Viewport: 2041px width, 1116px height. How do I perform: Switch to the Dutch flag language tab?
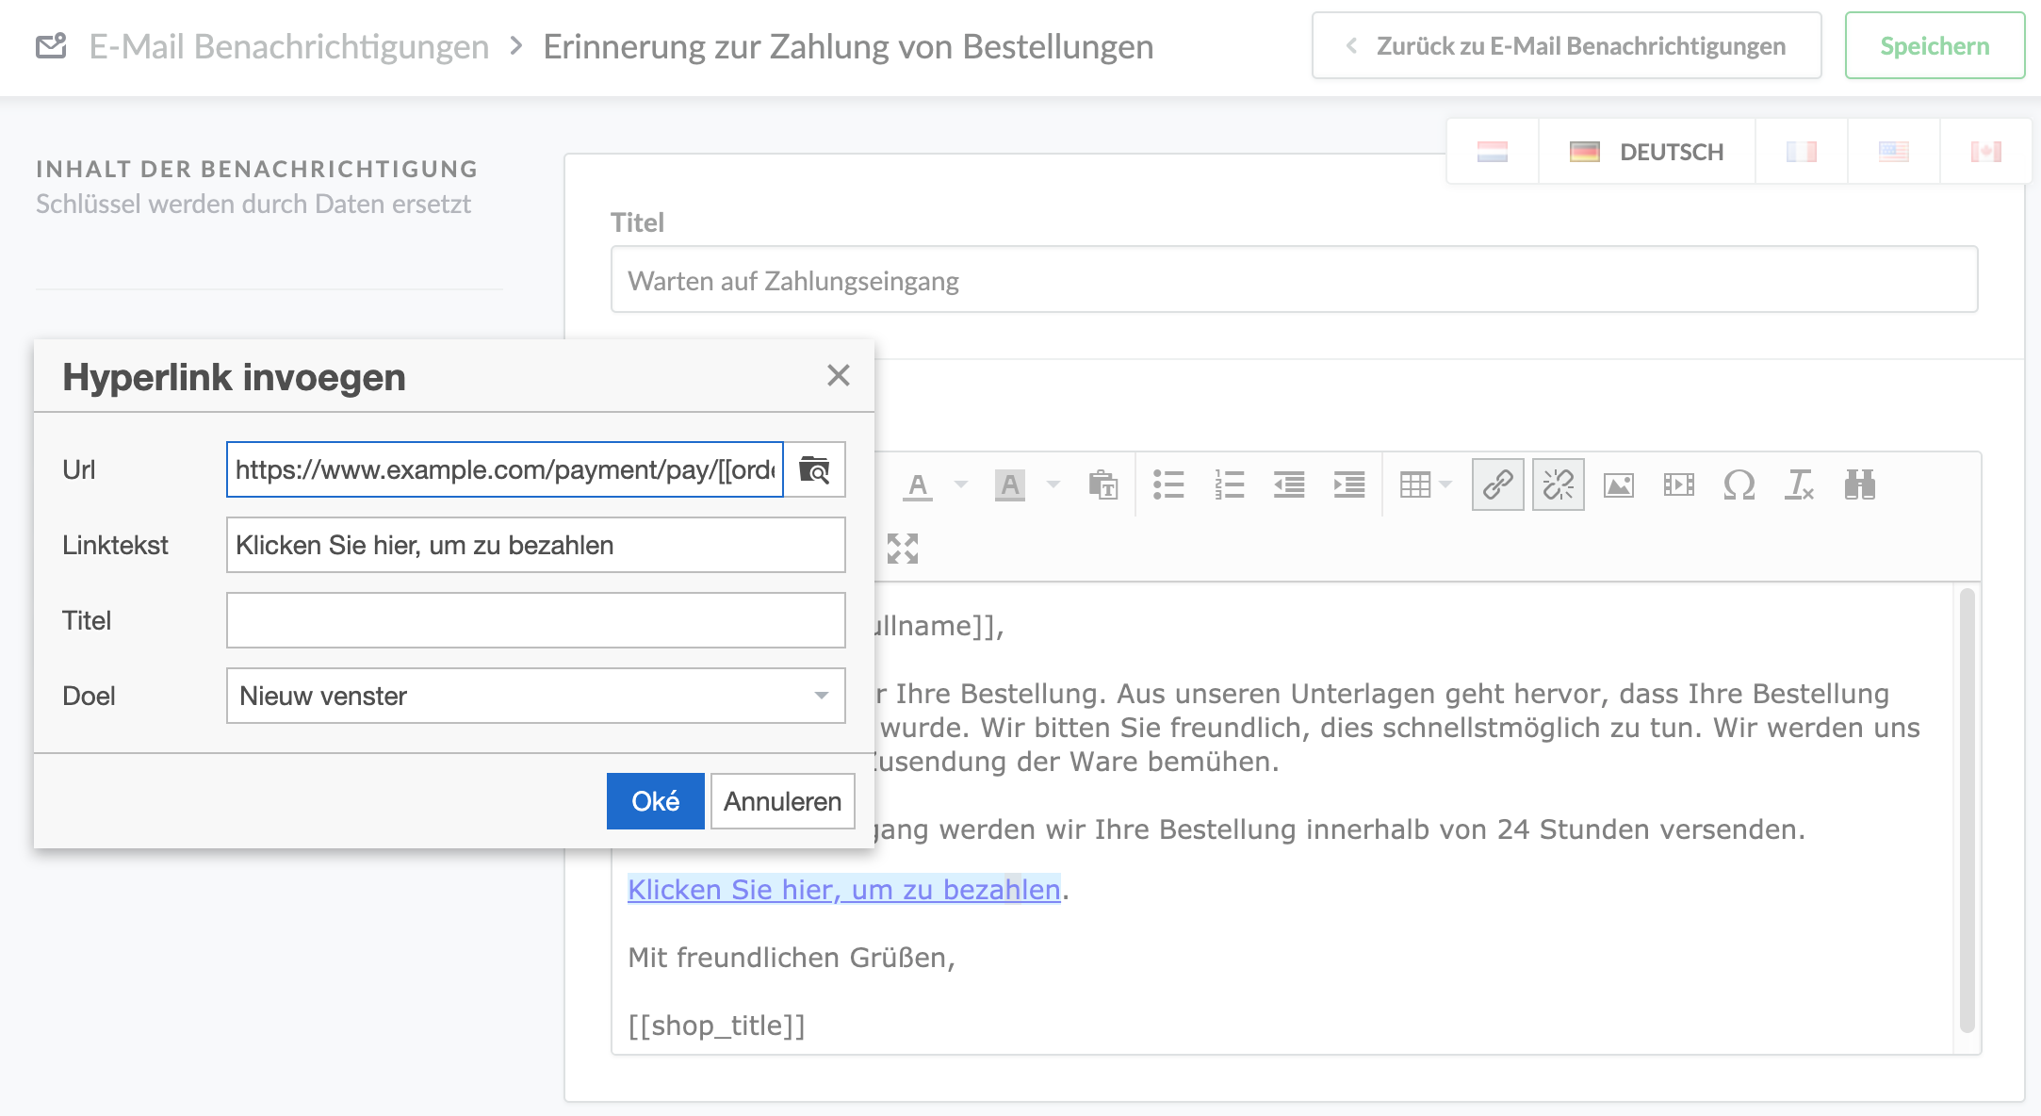(1493, 152)
